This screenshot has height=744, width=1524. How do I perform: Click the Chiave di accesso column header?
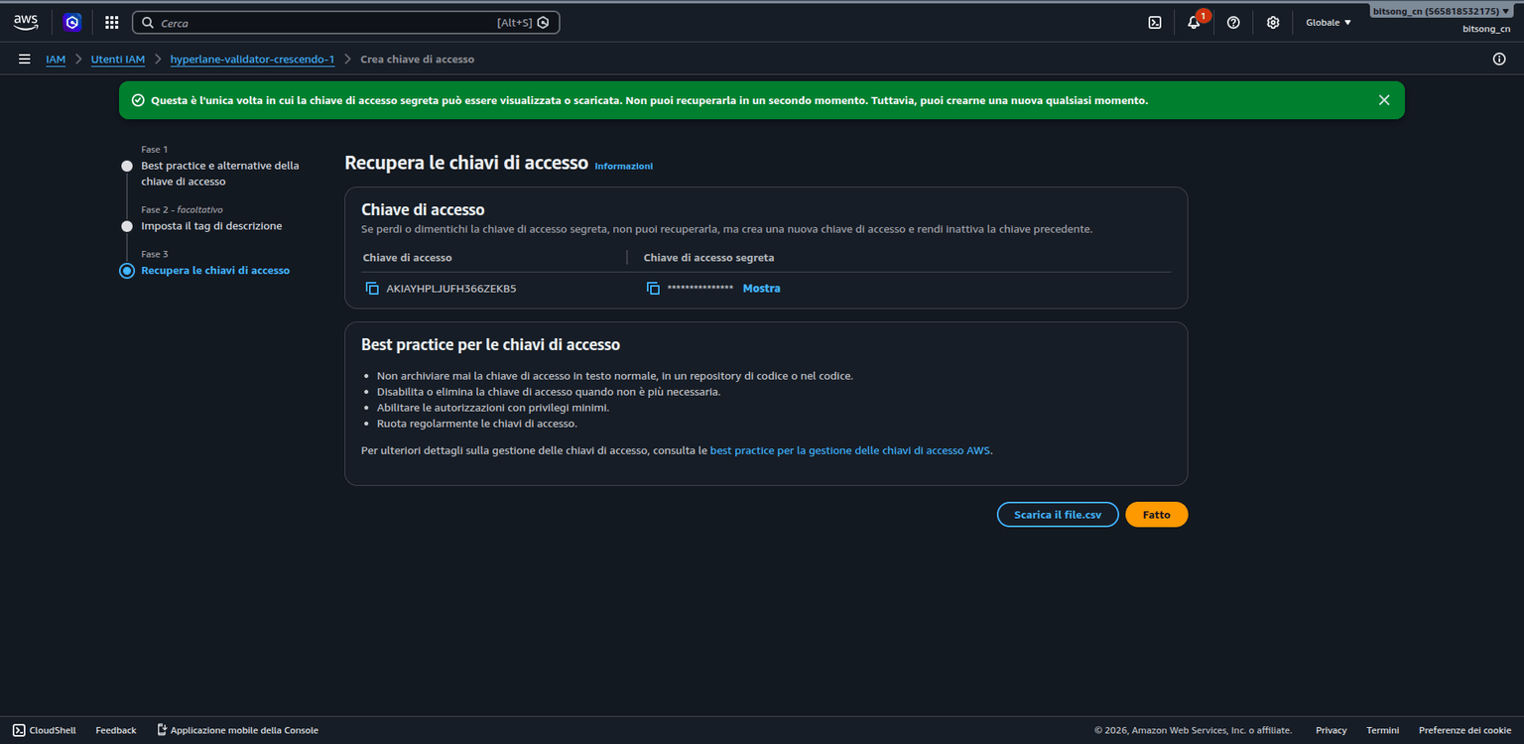coord(408,258)
